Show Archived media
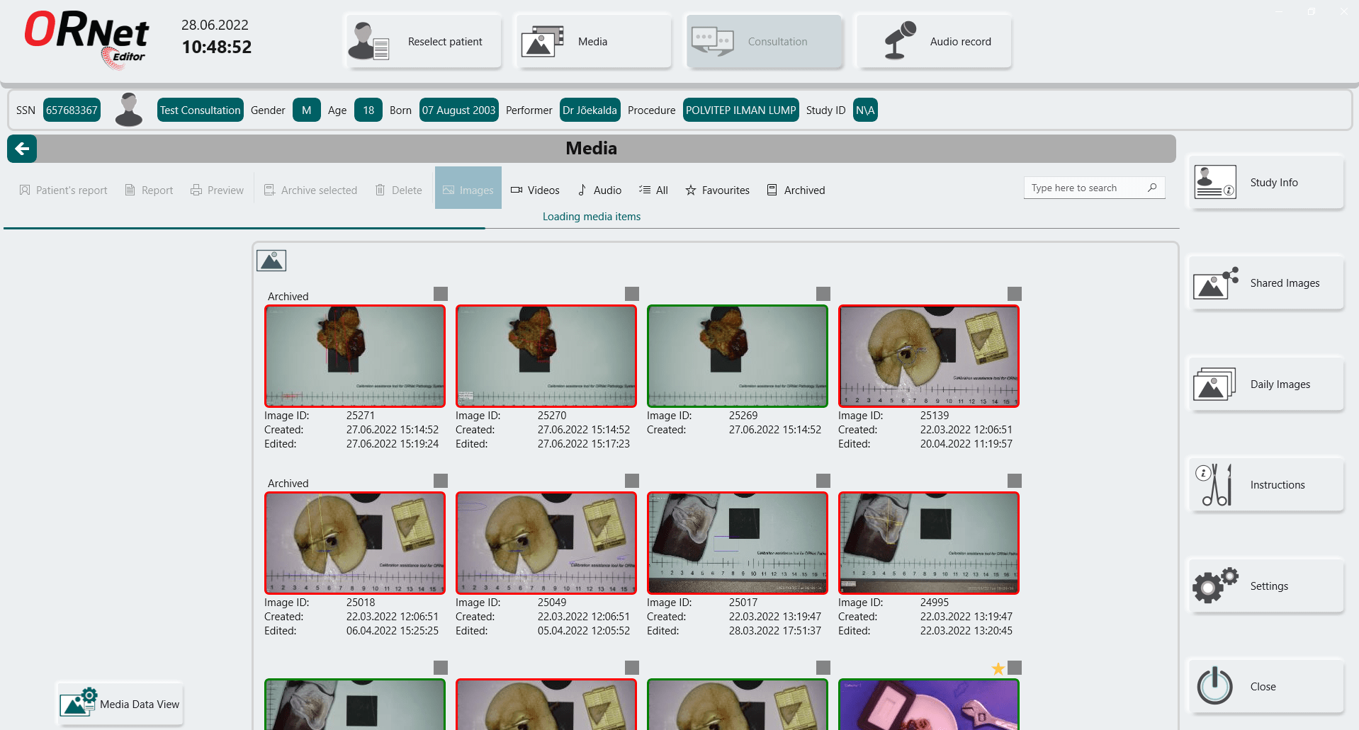The width and height of the screenshot is (1359, 730). point(796,190)
